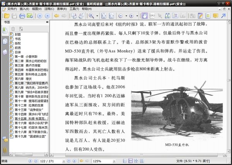
Task: Go to previous view yellow arrow
Action: pyautogui.click(x=56, y=16)
